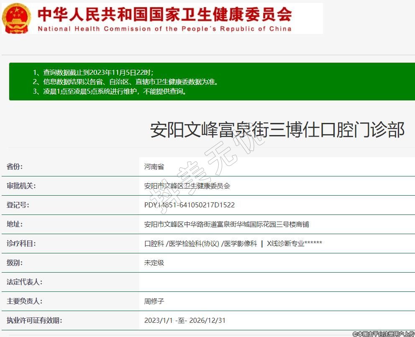
Task: Click the third notice about 凌晨 system maintenance
Action: tap(110, 92)
